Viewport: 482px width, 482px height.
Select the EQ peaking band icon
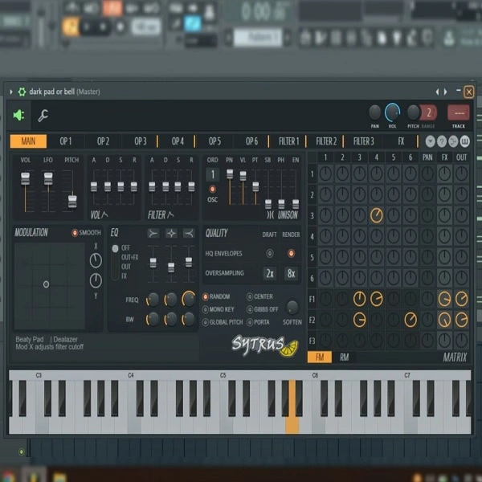[171, 234]
